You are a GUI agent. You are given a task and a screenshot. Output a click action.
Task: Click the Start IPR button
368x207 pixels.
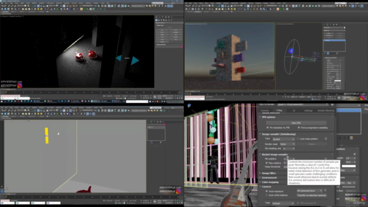pos(296,122)
